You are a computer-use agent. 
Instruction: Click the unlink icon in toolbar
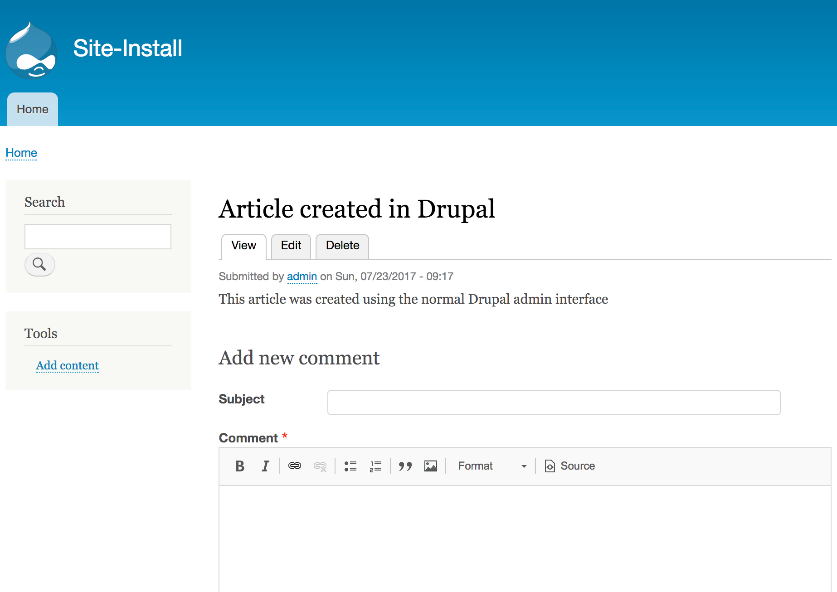pyautogui.click(x=320, y=466)
